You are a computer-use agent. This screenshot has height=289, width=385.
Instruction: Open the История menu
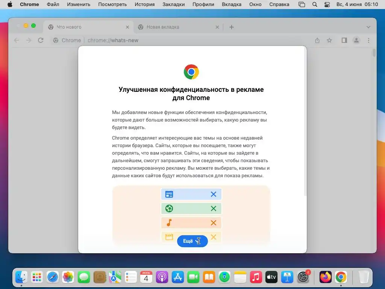tap(145, 5)
